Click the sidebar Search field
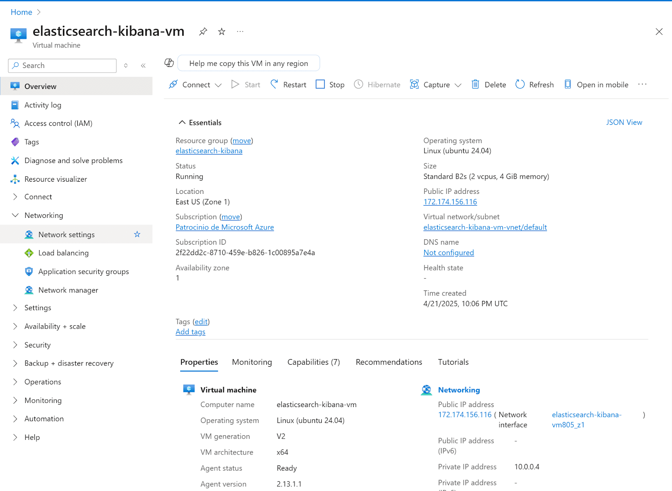Image resolution: width=672 pixels, height=491 pixels. 62,65
